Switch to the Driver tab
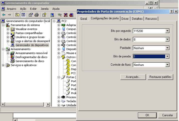 (125, 19)
